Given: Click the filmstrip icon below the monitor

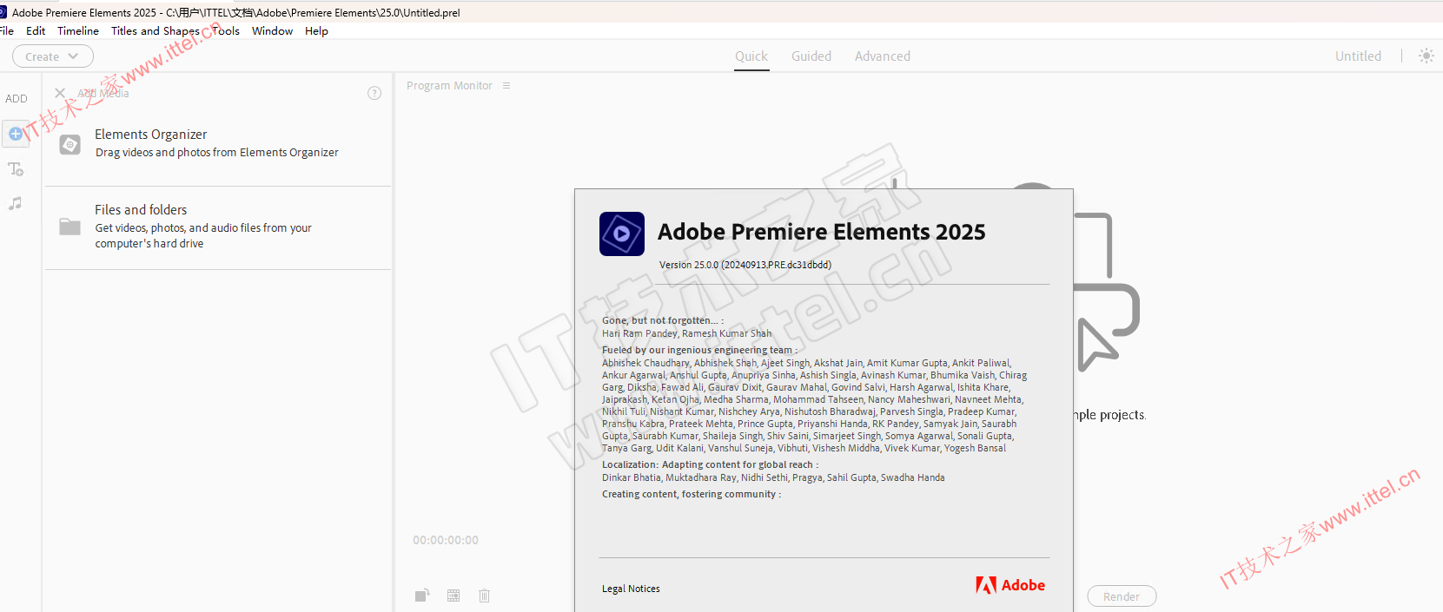Looking at the screenshot, I should 453,596.
